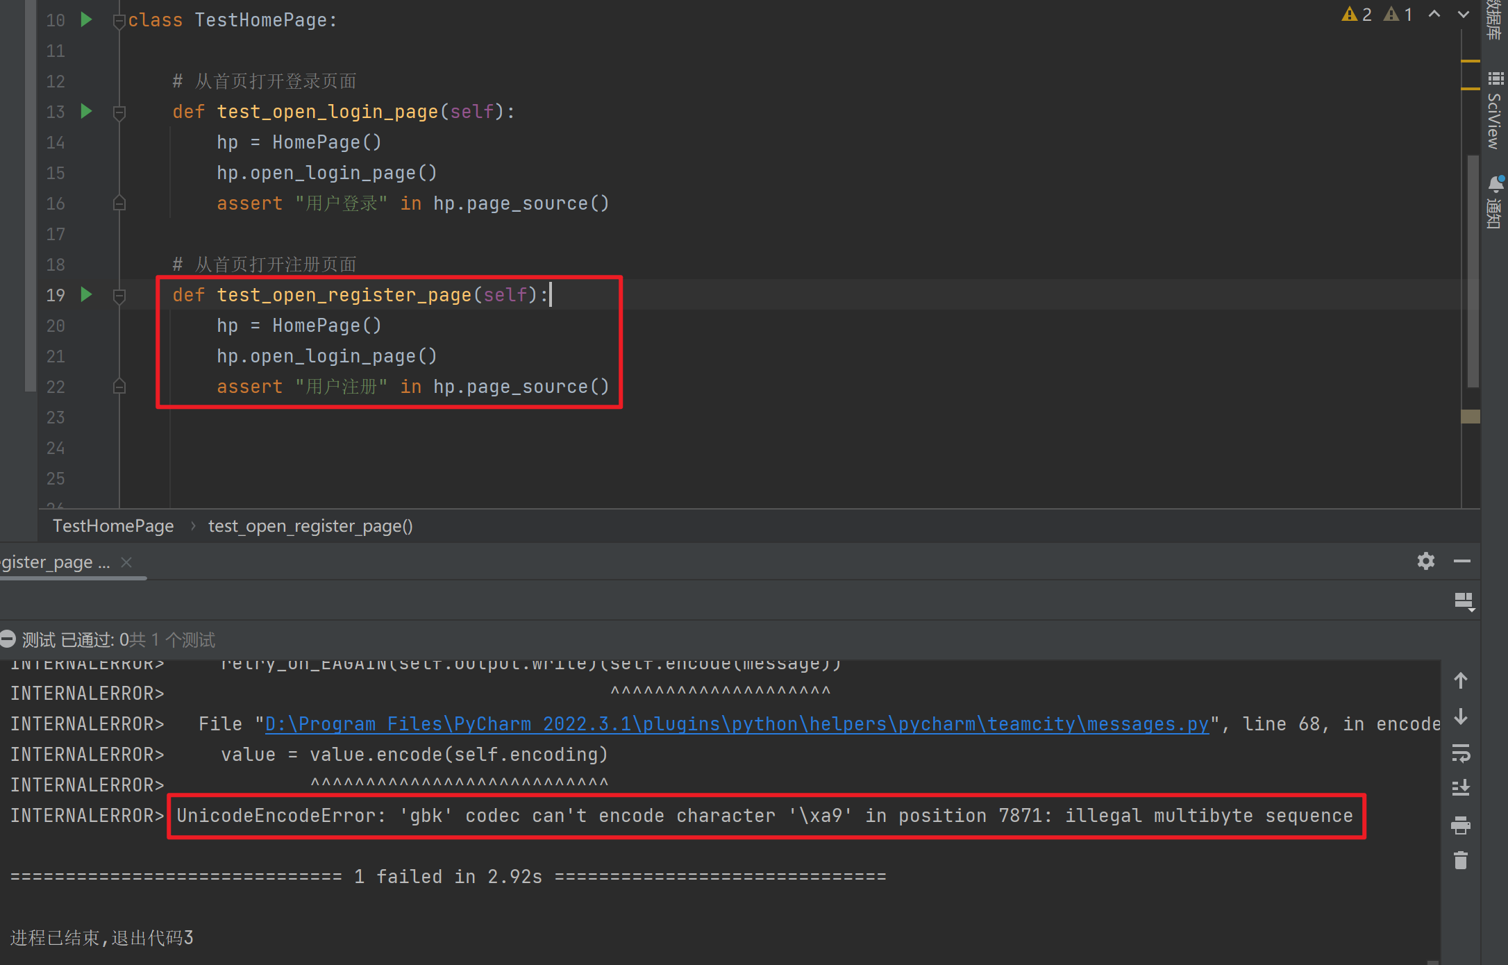Collapse test_open_register_page fold marker
Image resolution: width=1508 pixels, height=965 pixels.
tap(119, 296)
